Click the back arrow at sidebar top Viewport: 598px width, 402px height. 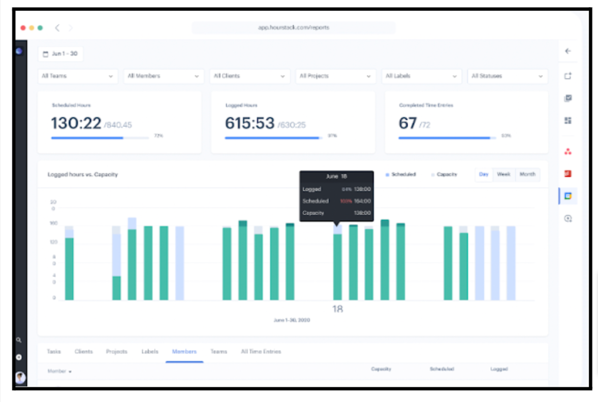(568, 51)
